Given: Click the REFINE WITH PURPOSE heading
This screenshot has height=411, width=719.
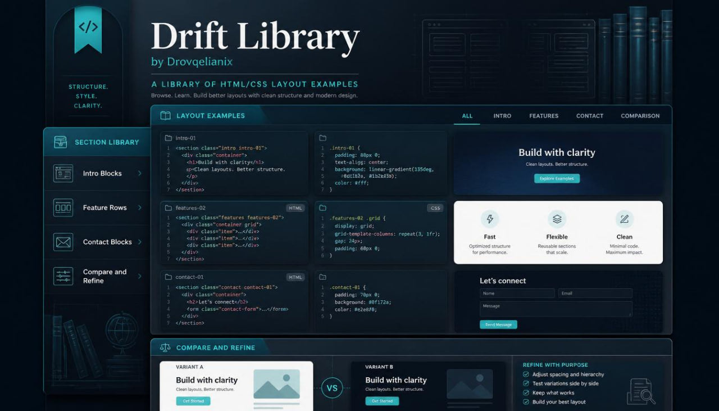Looking at the screenshot, I should click(556, 365).
